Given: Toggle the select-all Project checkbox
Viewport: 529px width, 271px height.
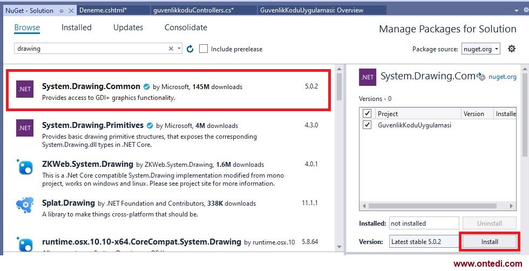Looking at the screenshot, I should click(x=367, y=113).
